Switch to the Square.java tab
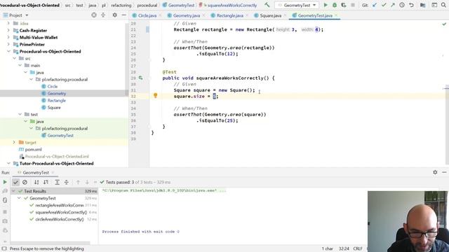The height and width of the screenshot is (252, 449). pos(270,15)
